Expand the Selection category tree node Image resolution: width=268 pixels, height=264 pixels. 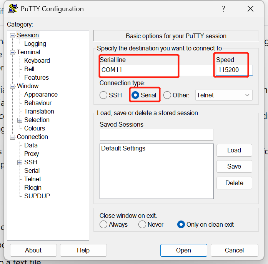point(20,120)
